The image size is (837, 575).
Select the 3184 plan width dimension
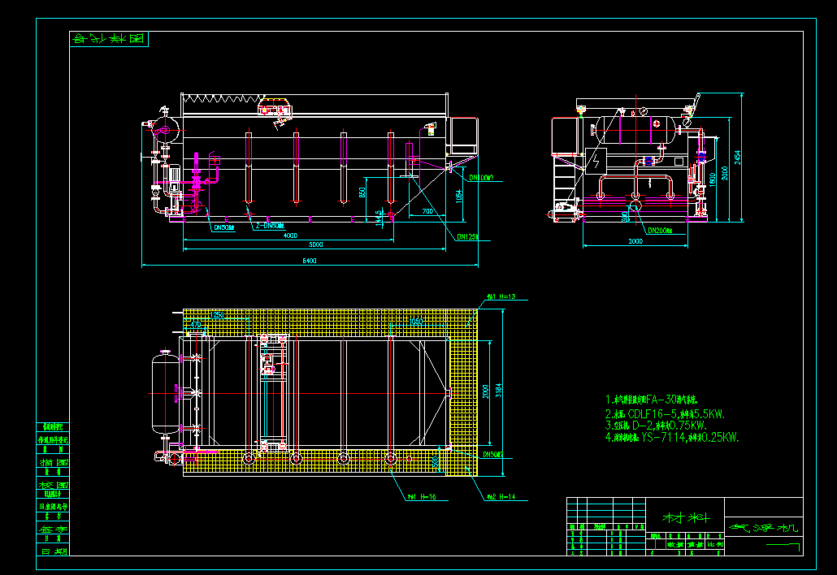pos(499,391)
